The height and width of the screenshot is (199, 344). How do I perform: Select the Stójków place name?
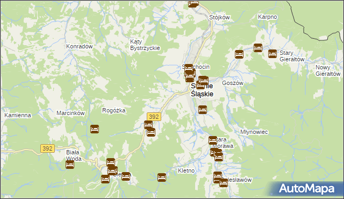click(219, 17)
